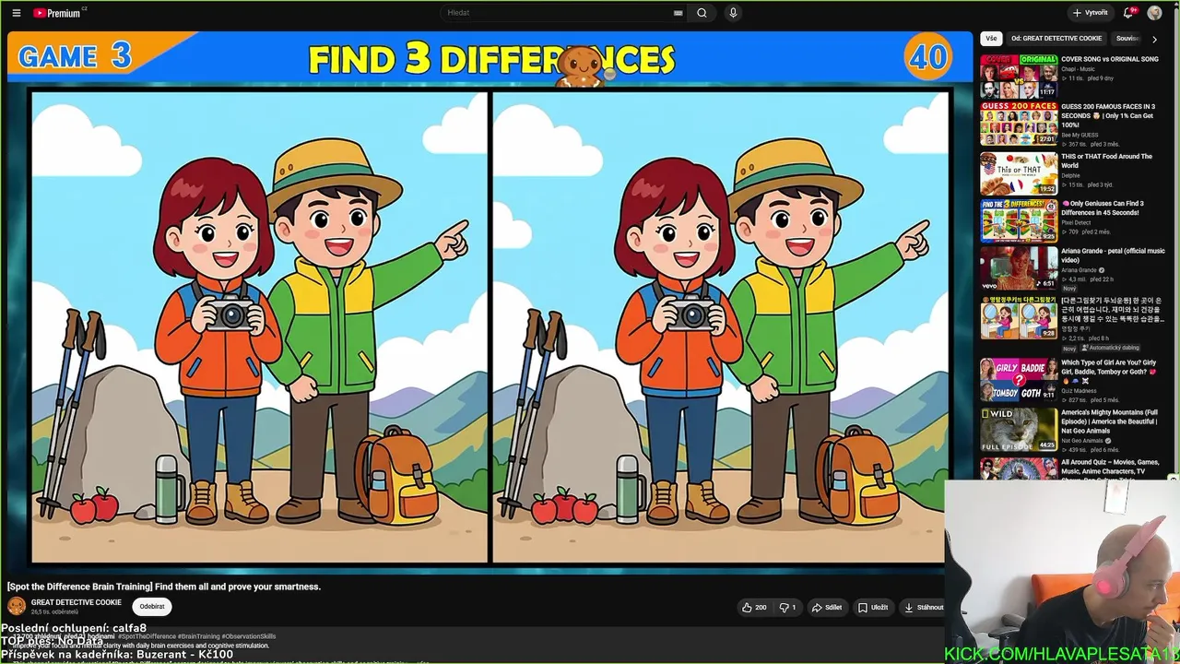Focus the Hledat search field

pyautogui.click(x=559, y=13)
